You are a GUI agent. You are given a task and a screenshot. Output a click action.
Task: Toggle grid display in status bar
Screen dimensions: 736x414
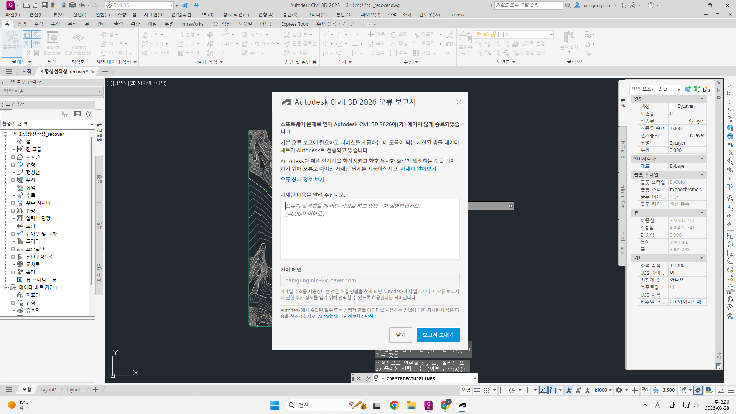click(x=477, y=390)
